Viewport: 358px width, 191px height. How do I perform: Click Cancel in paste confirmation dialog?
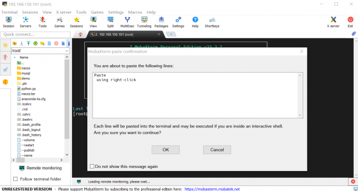(217, 150)
